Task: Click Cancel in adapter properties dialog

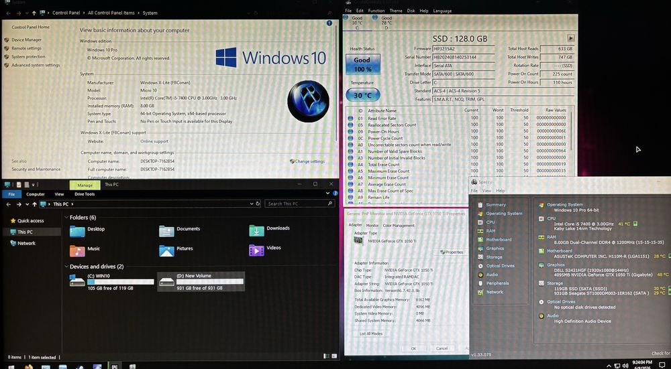Action: (x=442, y=348)
